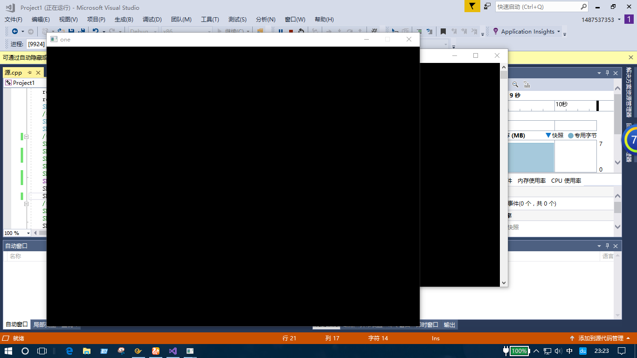Stop debugging with the red square icon

click(291, 31)
